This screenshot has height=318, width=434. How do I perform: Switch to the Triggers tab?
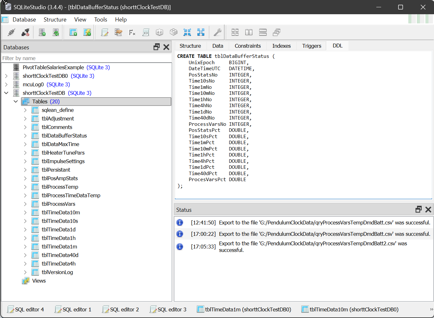pyautogui.click(x=311, y=46)
